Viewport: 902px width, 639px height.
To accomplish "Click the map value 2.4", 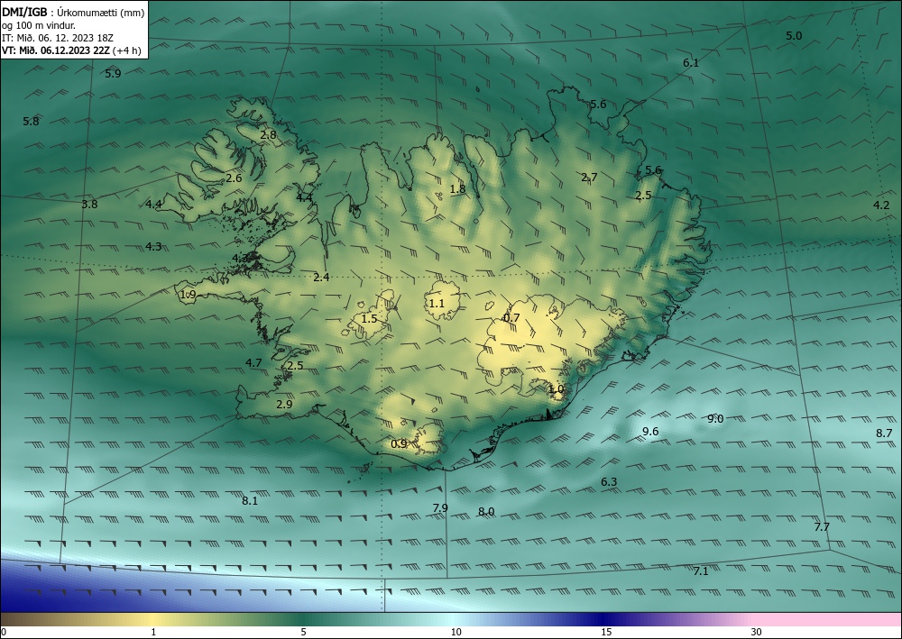I will point(321,278).
